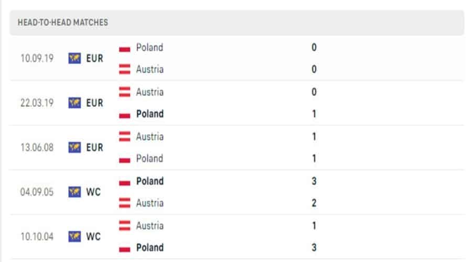Click the WC competition icon for 04.09.05
Screen dimensions: 472x262
pyautogui.click(x=74, y=192)
